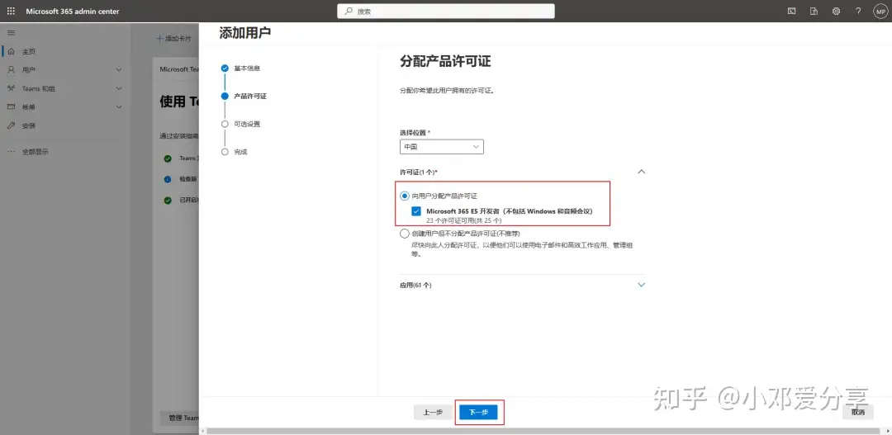Click the 应用(61个) heading text
The width and height of the screenshot is (892, 435).
click(x=415, y=285)
